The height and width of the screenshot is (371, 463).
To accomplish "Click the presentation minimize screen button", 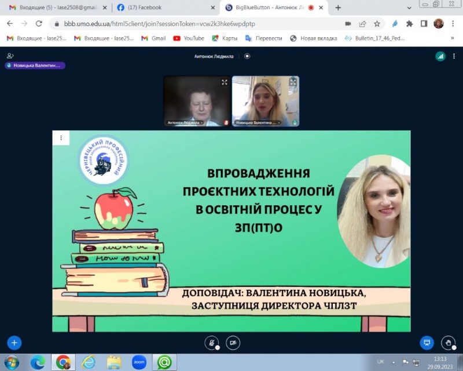I will [427, 343].
